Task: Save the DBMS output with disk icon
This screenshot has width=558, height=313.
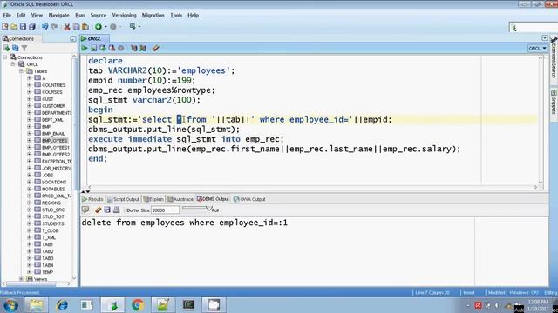Action: tap(107, 210)
